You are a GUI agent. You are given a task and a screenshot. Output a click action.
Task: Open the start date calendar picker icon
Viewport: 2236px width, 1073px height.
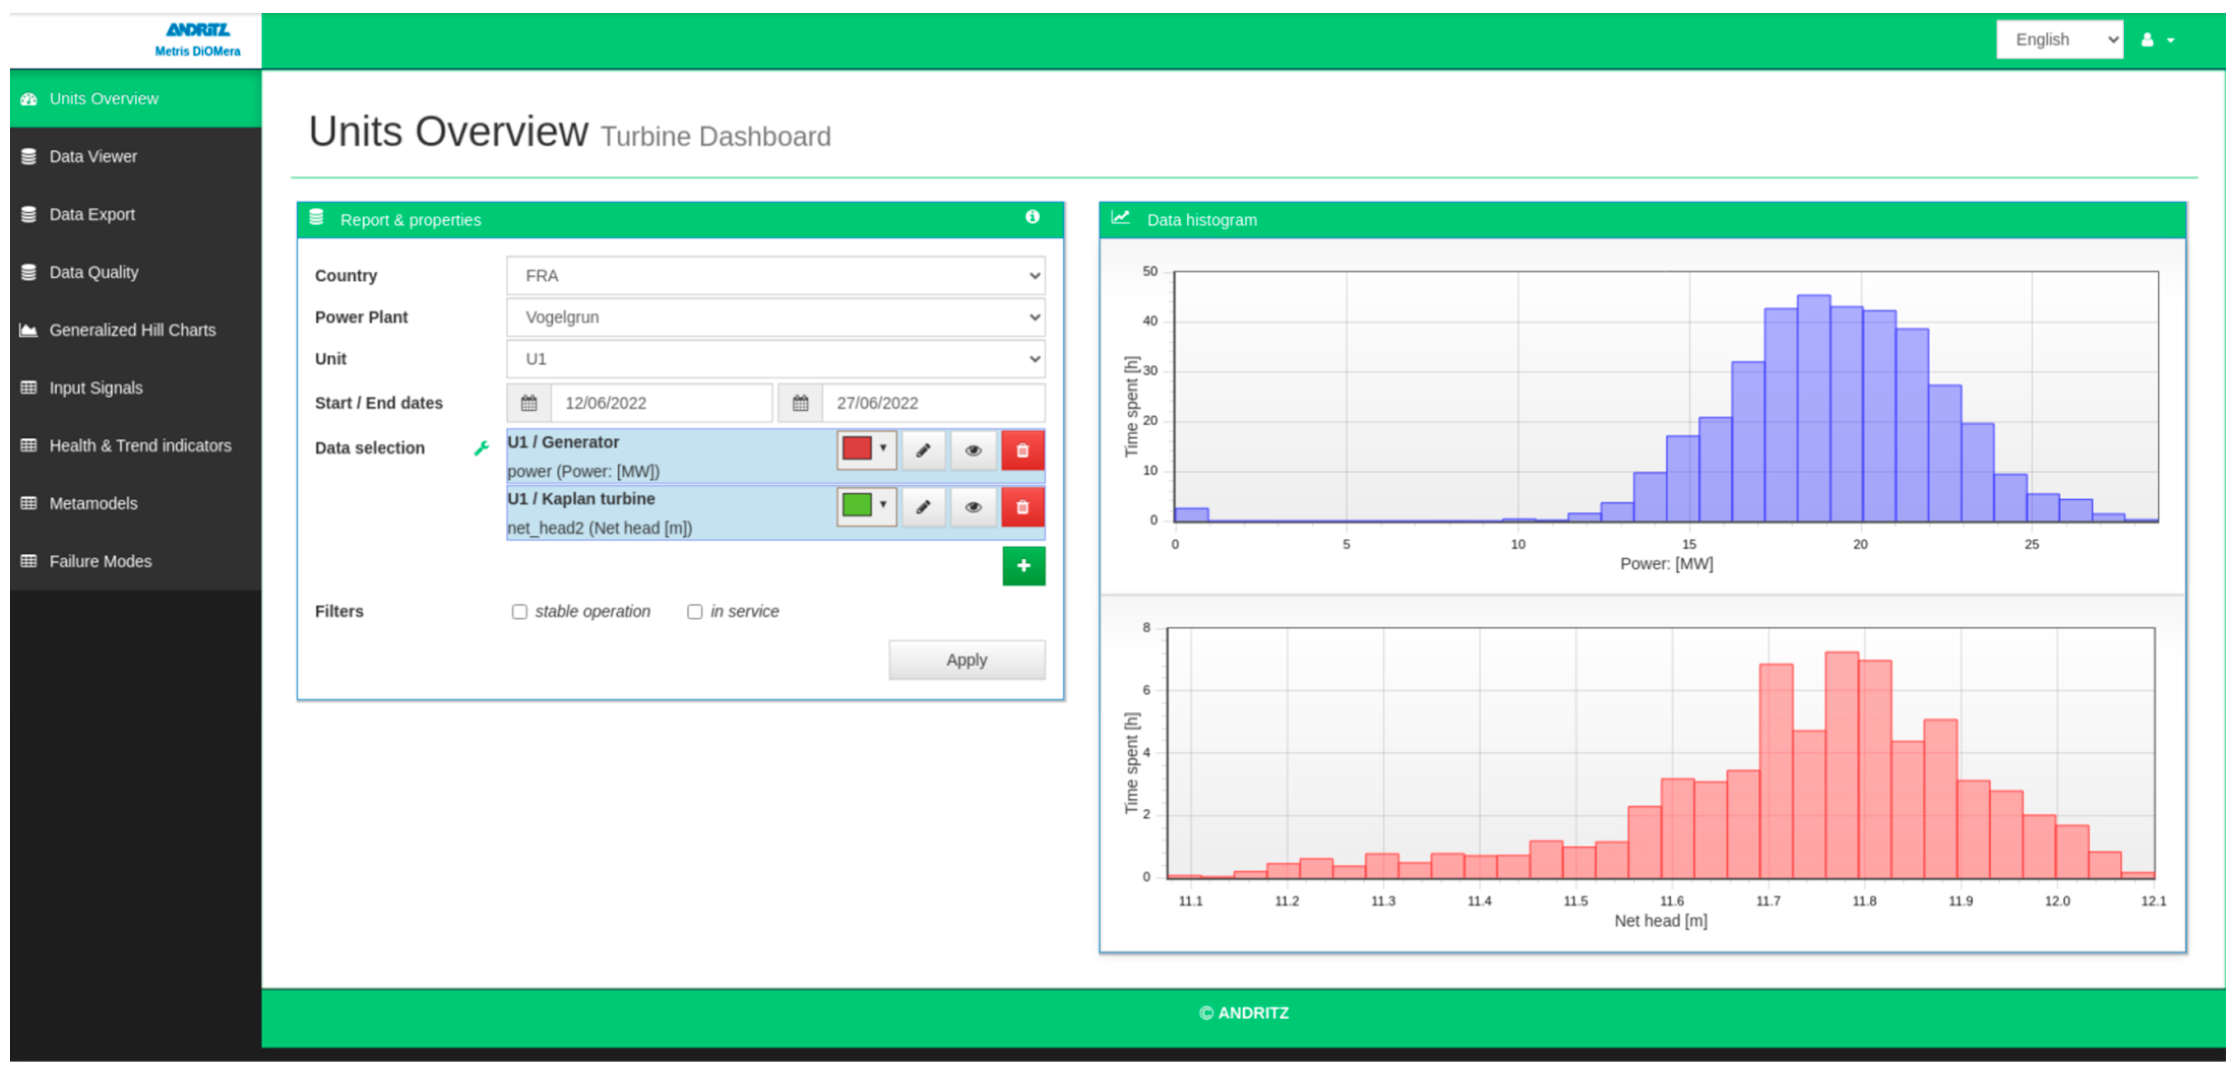(x=528, y=403)
